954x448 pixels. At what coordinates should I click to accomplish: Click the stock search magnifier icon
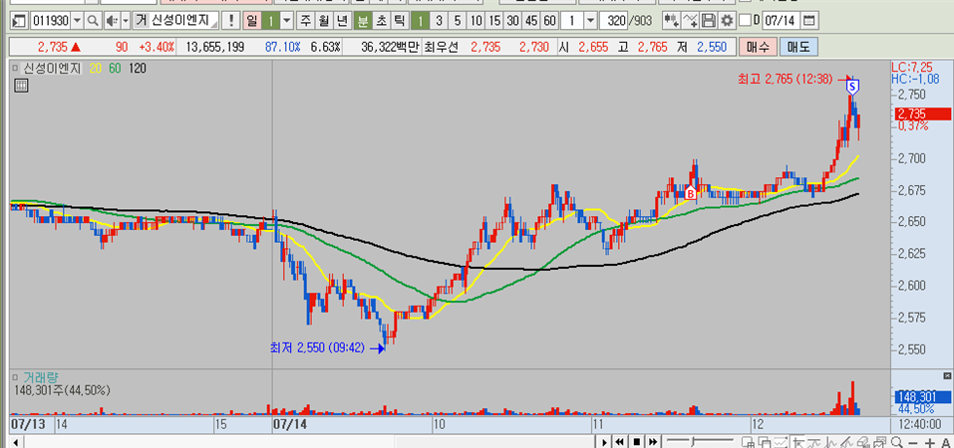93,21
